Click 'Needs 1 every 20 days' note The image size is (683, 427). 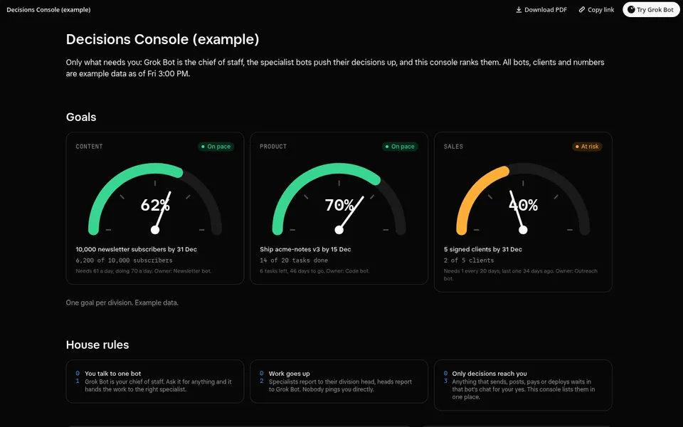click(521, 275)
